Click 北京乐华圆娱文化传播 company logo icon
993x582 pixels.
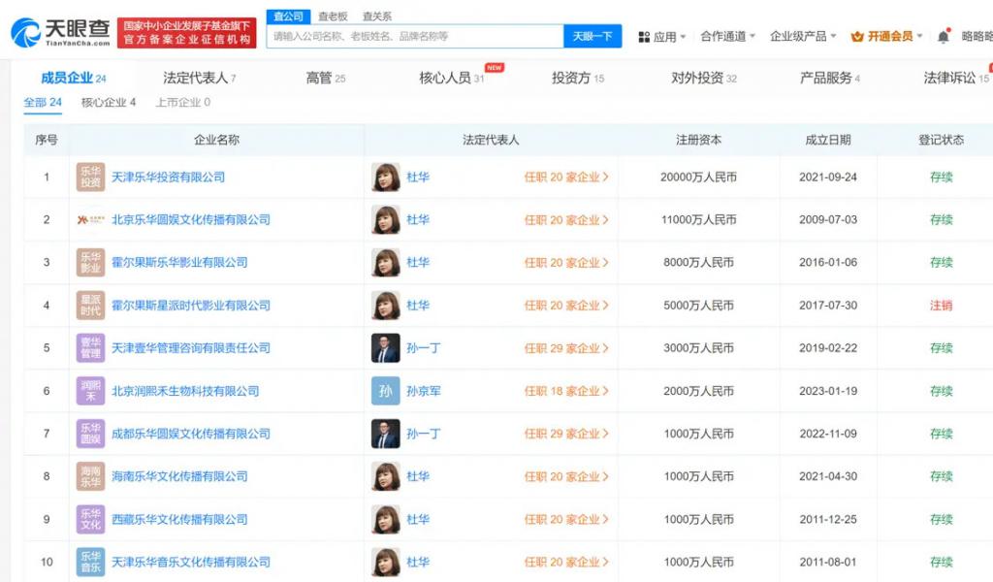point(90,220)
